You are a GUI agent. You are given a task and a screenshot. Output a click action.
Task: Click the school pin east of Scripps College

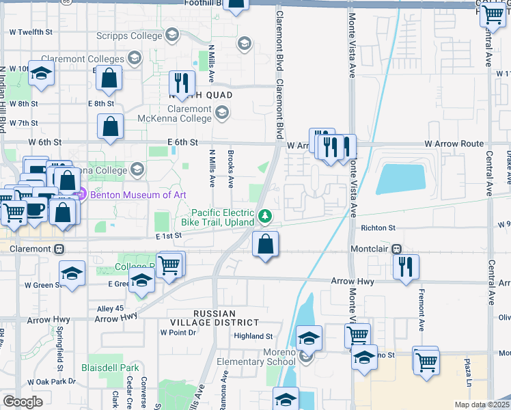pyautogui.click(x=245, y=43)
